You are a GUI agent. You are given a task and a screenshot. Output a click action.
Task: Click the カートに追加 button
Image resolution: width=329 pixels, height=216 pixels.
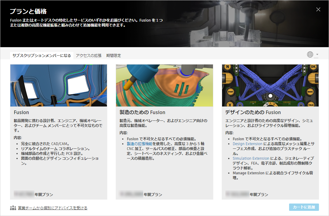(304, 207)
